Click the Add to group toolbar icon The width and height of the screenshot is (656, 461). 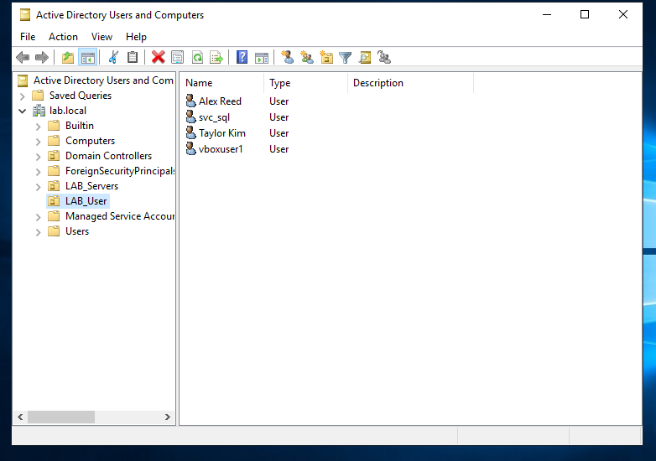tap(384, 57)
